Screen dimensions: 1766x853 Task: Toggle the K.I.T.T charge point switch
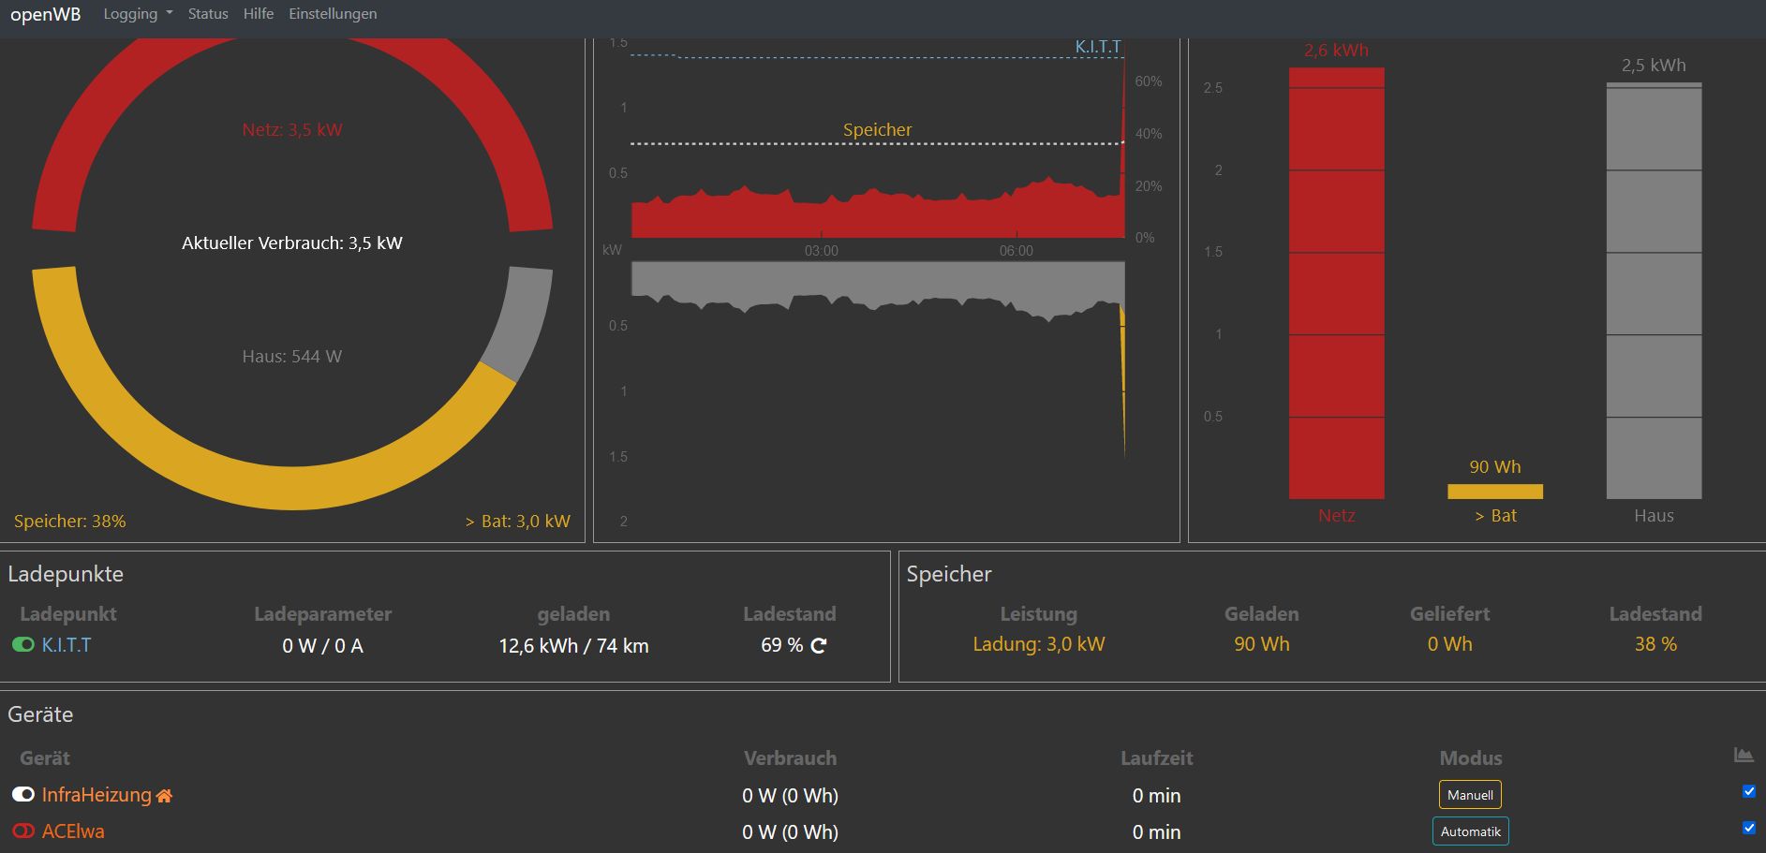pos(23,644)
